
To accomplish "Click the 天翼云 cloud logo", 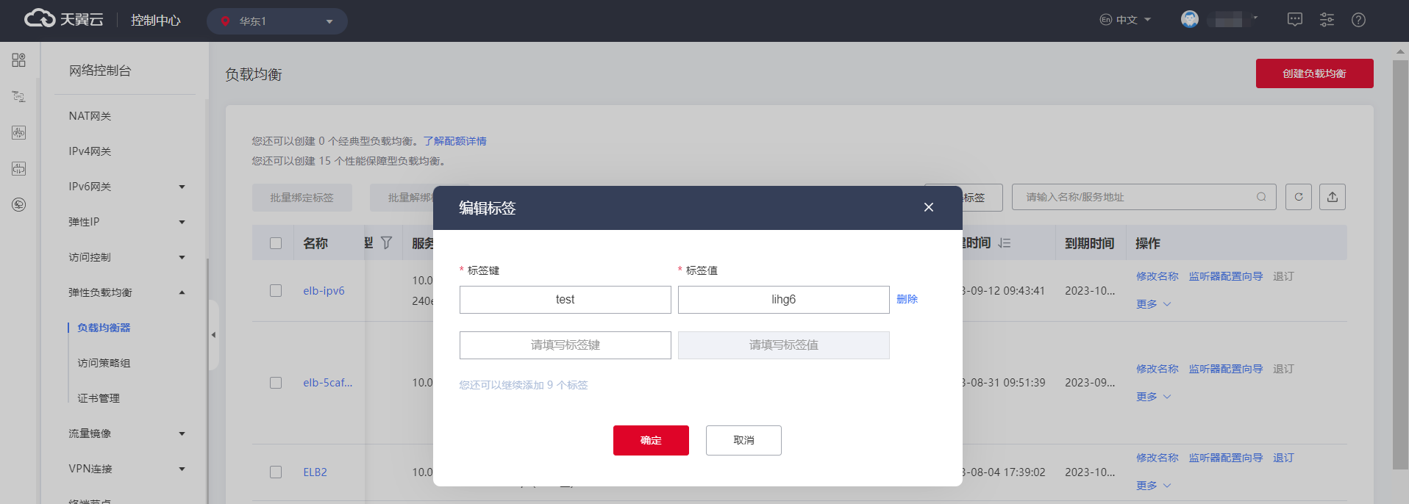I will tap(63, 19).
